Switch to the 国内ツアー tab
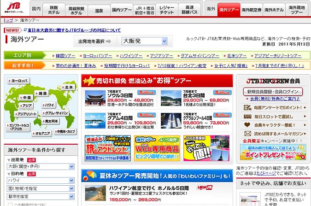The width and height of the screenshot is (311, 206). click(122, 10)
